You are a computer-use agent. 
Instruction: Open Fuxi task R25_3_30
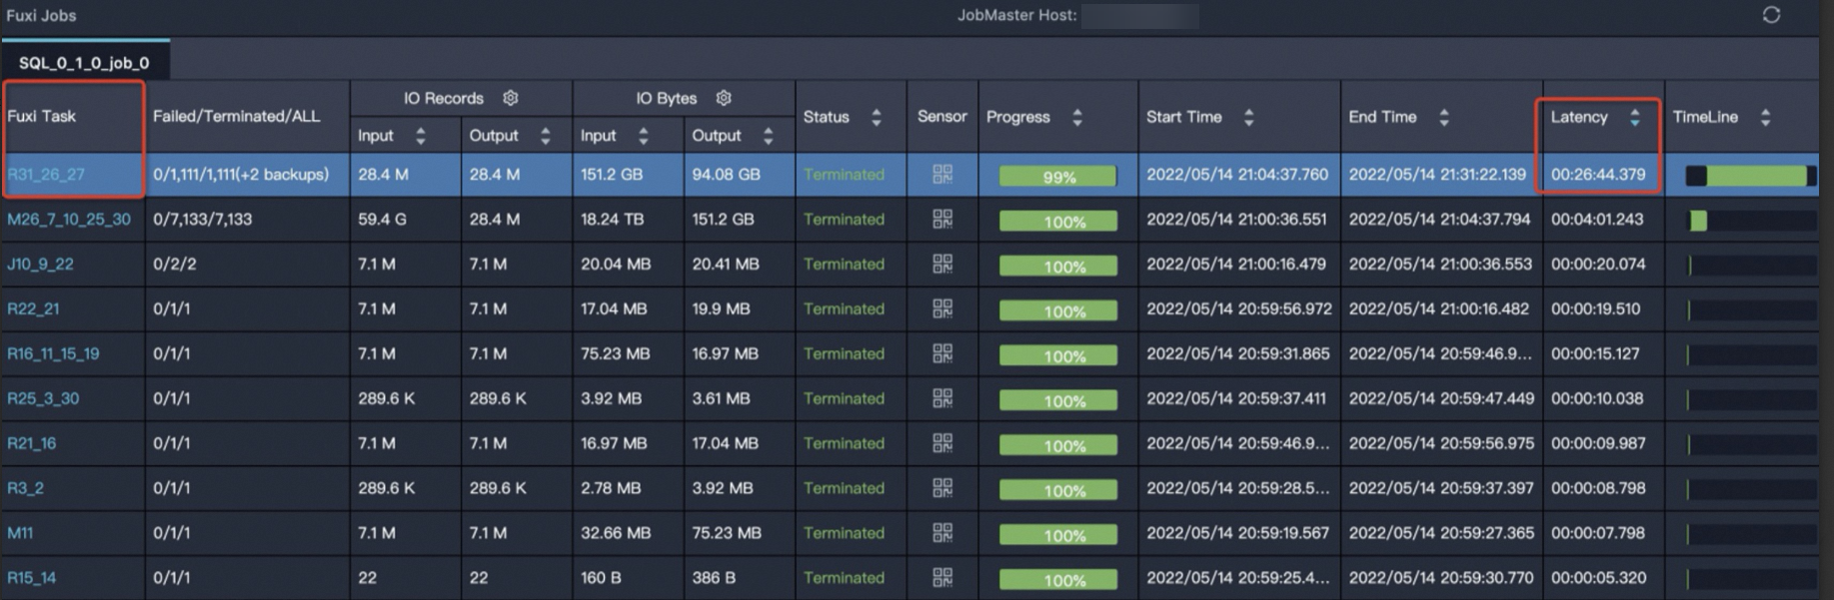pos(43,398)
